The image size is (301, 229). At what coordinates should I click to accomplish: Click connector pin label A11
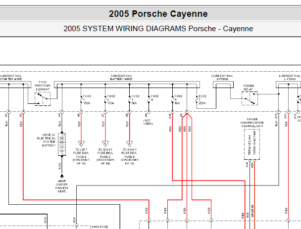pos(286,116)
